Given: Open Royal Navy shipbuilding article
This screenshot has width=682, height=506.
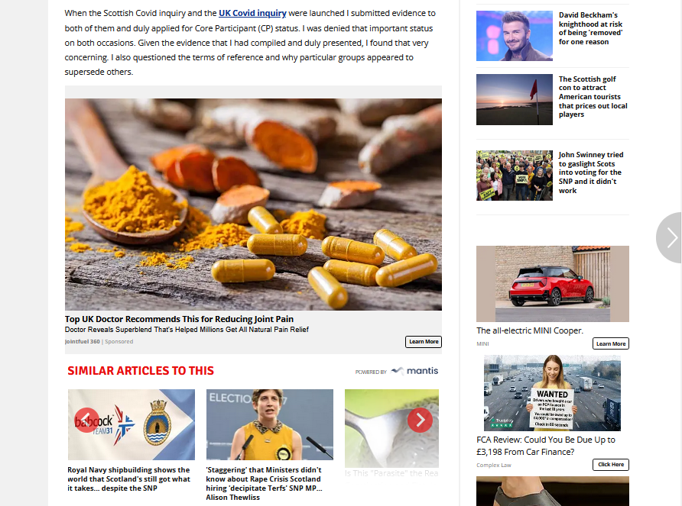Looking at the screenshot, I should coord(129,479).
